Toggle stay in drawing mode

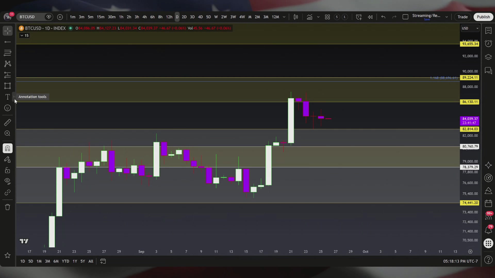pos(7,160)
